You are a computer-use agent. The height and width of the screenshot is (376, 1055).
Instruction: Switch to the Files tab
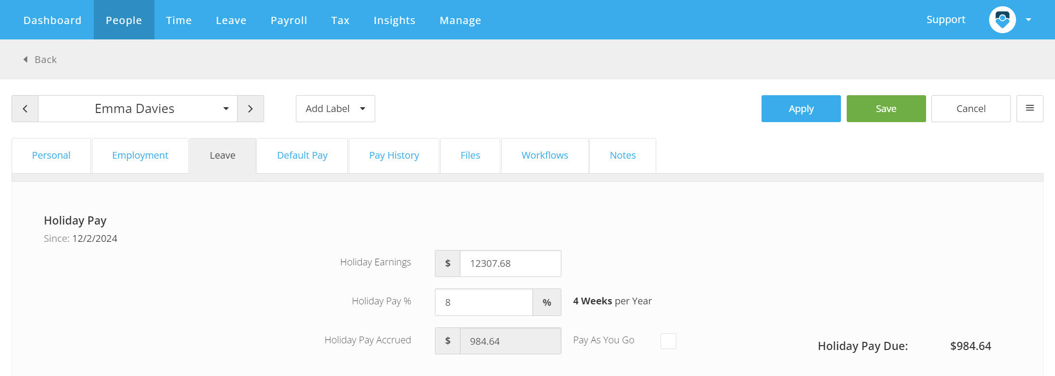coord(470,155)
